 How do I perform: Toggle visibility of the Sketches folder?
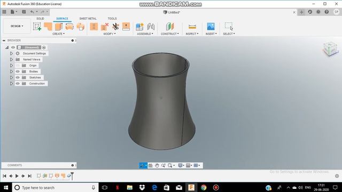[x=18, y=77]
